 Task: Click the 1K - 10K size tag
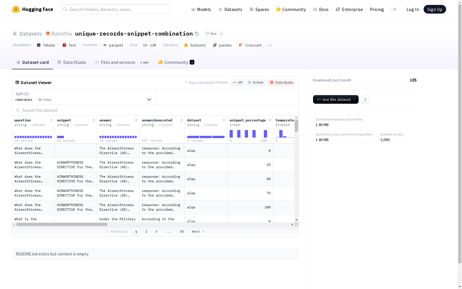150,45
